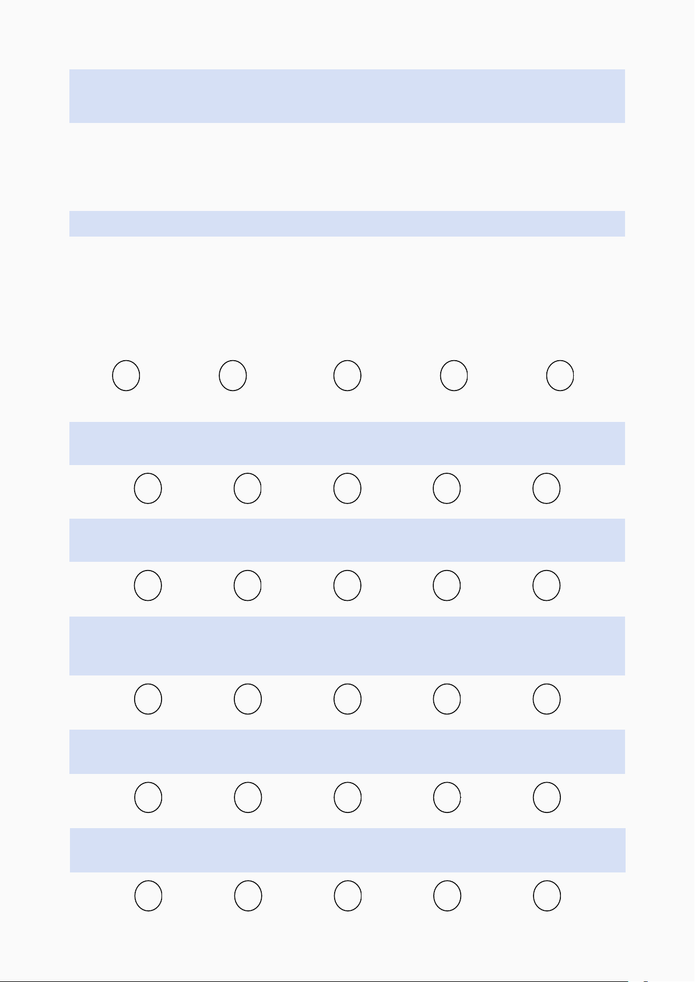Choose middle radio option in the top row
The image size is (695, 982).
tap(347, 375)
